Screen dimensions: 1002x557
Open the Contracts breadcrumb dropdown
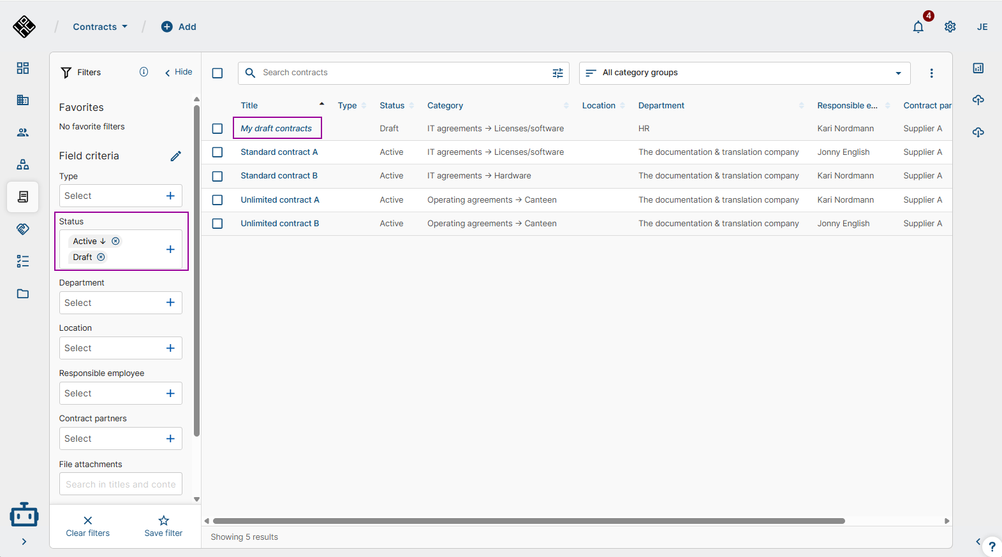pyautogui.click(x=100, y=27)
